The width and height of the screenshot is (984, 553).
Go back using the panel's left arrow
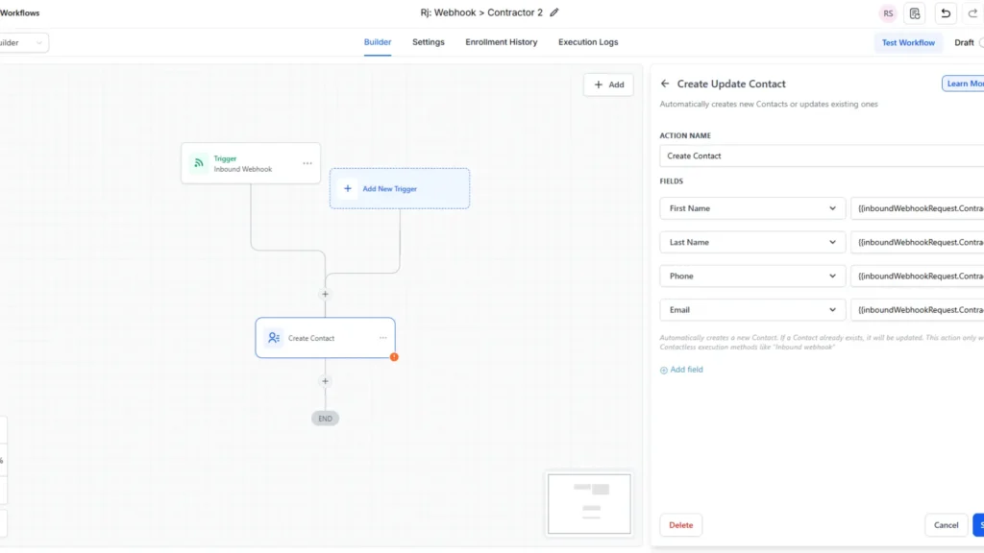point(665,84)
